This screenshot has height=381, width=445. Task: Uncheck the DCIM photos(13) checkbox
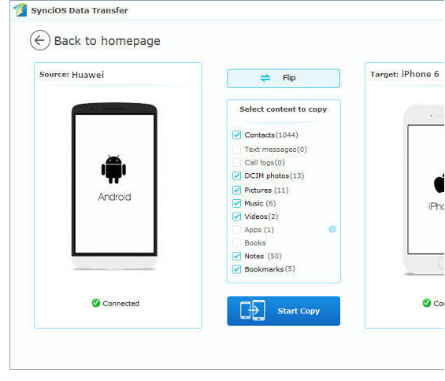point(237,176)
